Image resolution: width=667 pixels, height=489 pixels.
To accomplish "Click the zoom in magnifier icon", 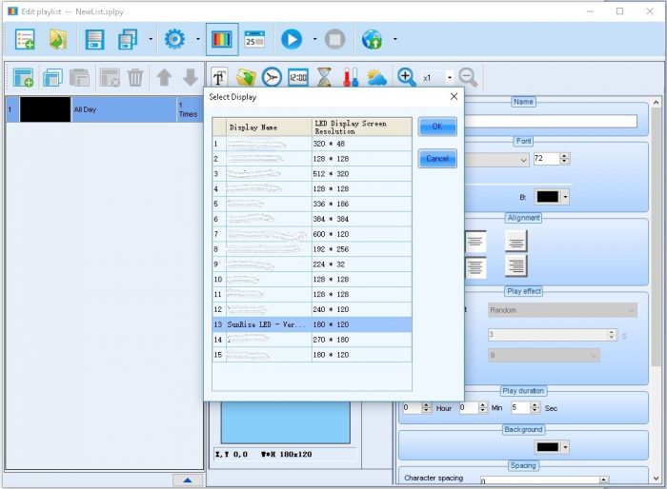I will point(406,77).
